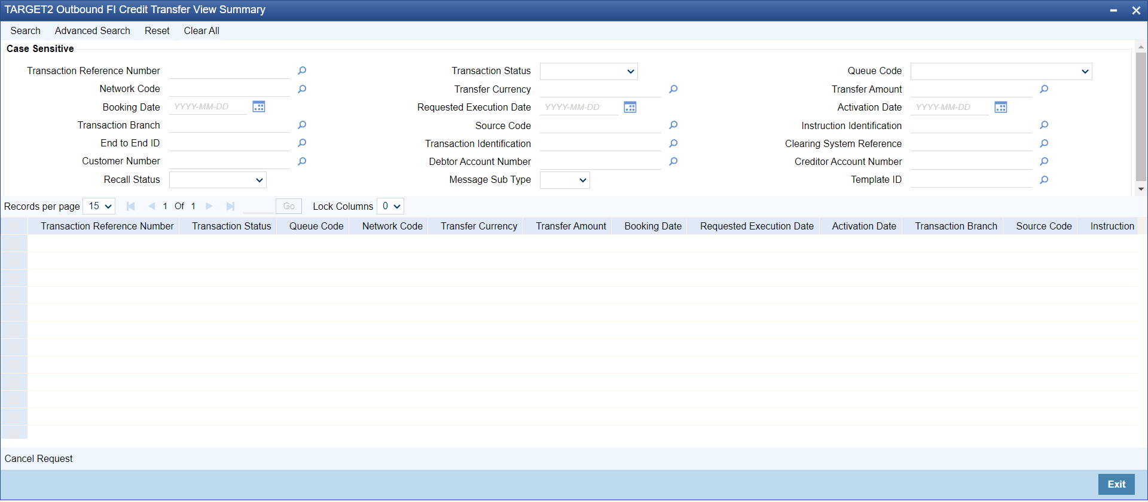Click the Transfer Amount column header
This screenshot has height=502, width=1148.
571,226
